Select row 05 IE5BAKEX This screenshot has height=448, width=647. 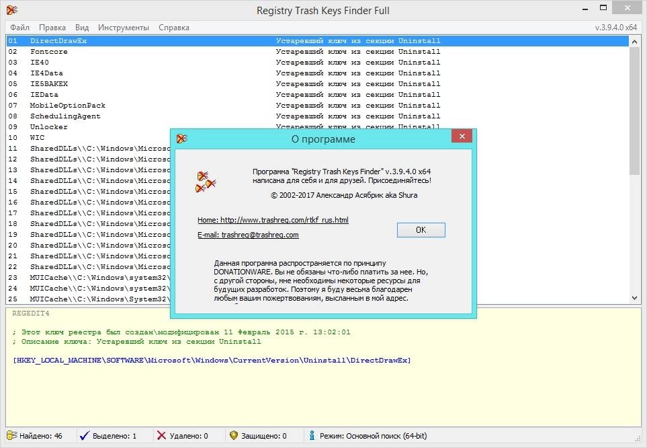pos(317,84)
